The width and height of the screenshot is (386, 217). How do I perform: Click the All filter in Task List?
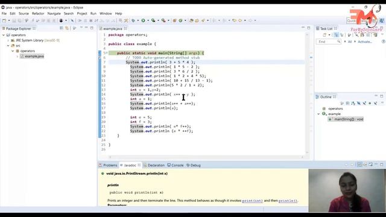point(350,42)
